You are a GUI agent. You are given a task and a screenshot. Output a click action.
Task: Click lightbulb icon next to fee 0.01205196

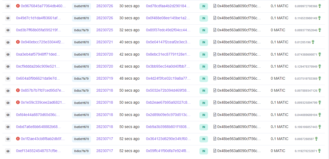313,42
